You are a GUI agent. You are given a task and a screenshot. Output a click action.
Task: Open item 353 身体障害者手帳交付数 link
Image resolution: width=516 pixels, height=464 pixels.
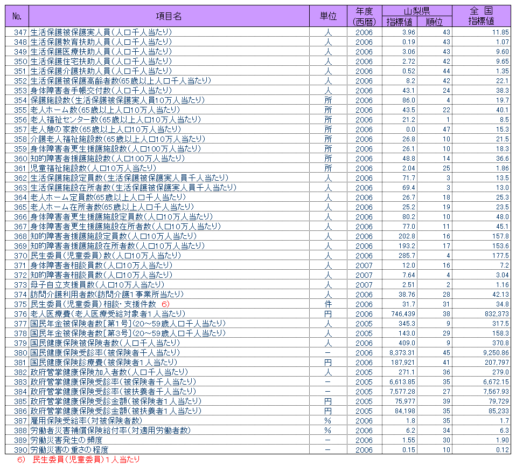pos(101,91)
